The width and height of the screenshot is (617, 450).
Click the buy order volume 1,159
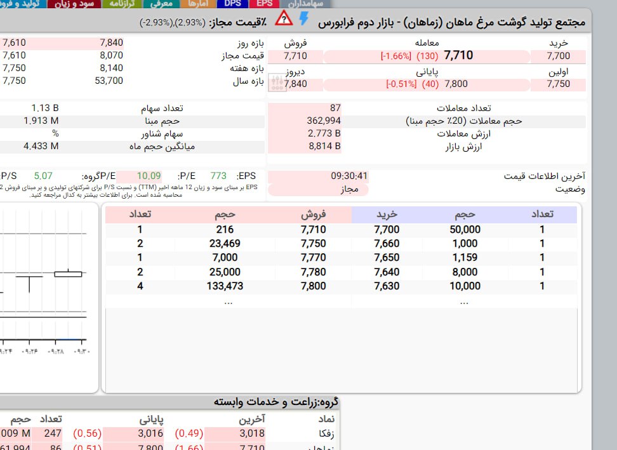(x=465, y=258)
